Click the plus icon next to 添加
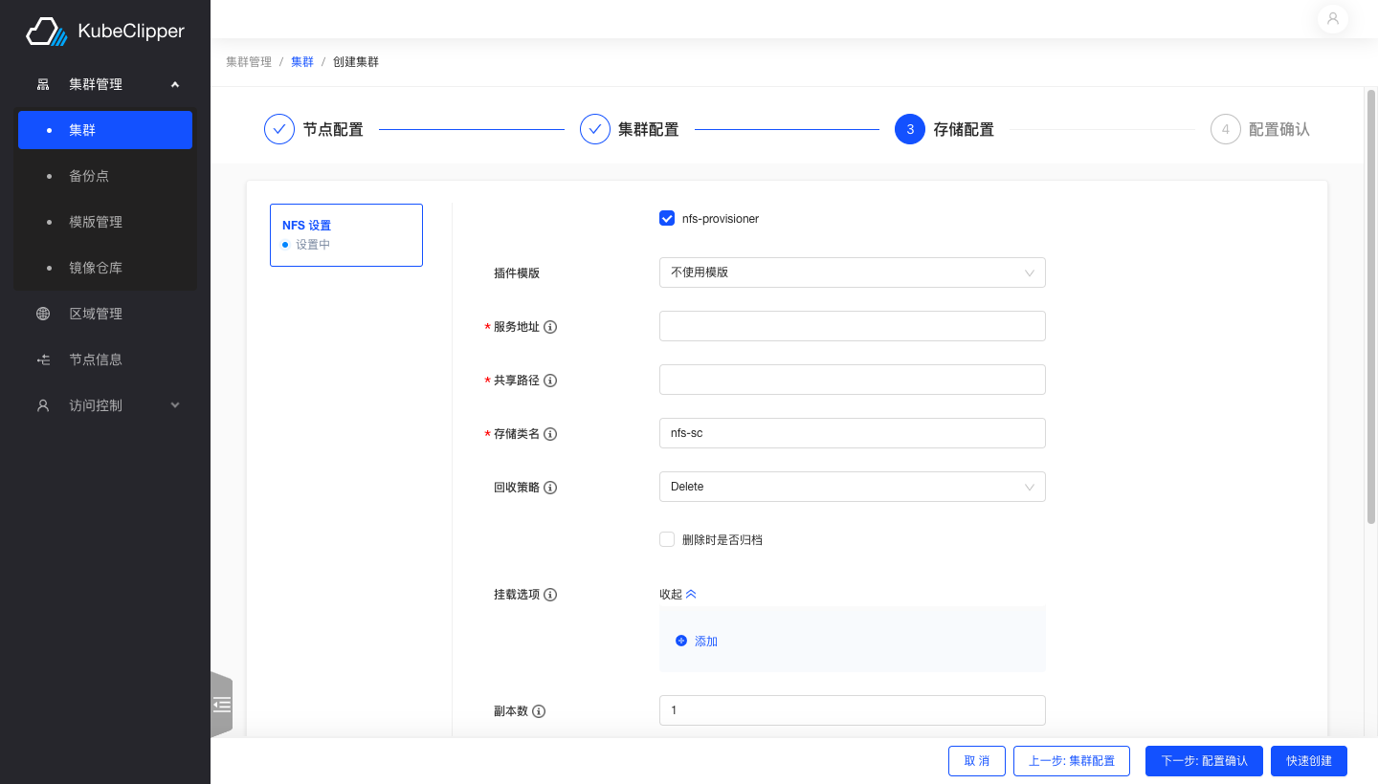This screenshot has height=784, width=1378. click(681, 641)
